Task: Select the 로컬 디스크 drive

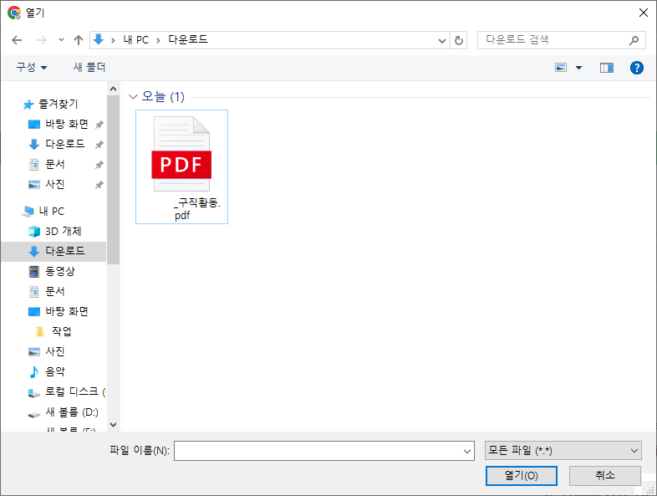Action: 75,391
